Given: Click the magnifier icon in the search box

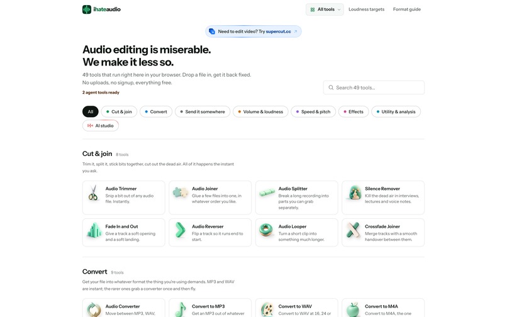Looking at the screenshot, I should (x=331, y=87).
